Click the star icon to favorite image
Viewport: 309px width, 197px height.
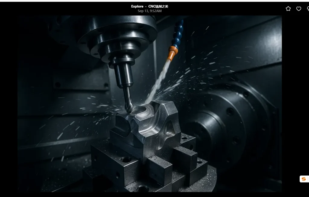[x=288, y=9]
